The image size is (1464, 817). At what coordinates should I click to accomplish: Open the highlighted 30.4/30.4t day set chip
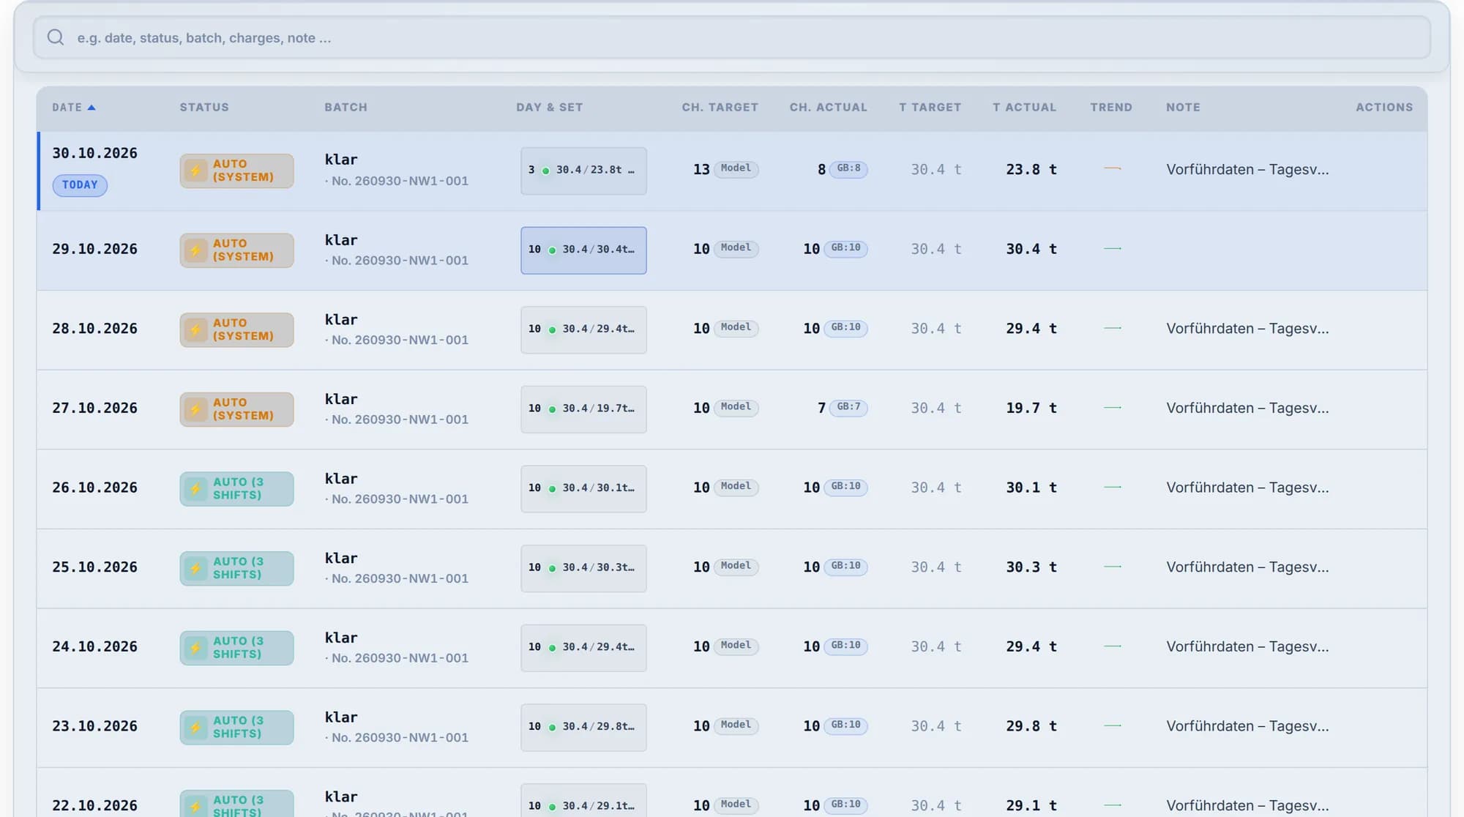coord(583,250)
